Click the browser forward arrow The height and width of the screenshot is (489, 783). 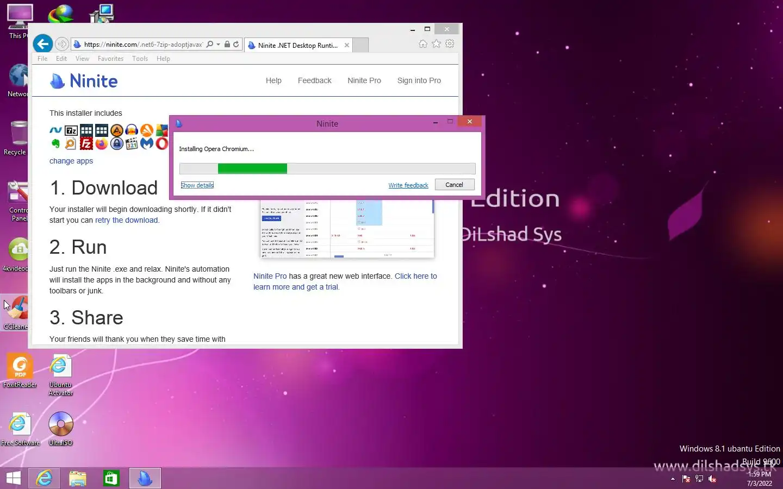point(62,44)
